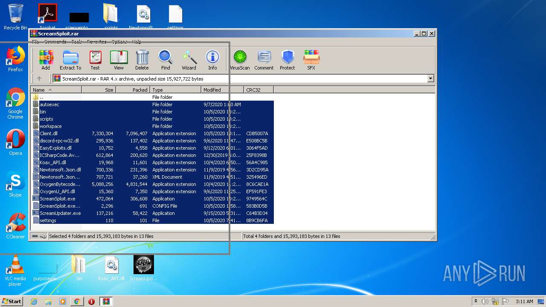Select ScreamSploit.exe application row
This screenshot has width=546, height=307.
point(152,199)
